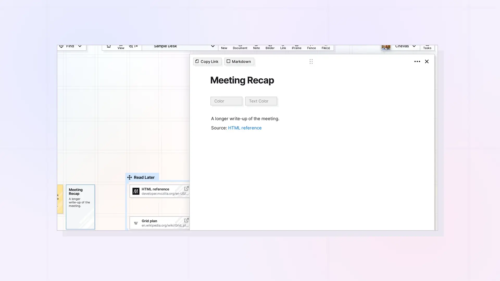Click the Wikipedia favicon on Grid plan card
Viewport: 500px width, 281px height.
click(x=136, y=223)
